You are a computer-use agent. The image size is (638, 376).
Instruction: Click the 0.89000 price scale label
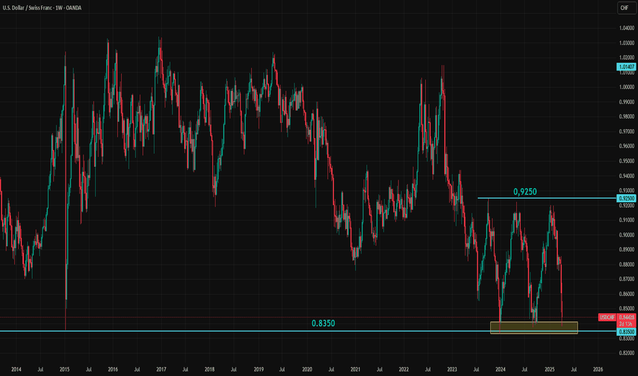(x=626, y=250)
